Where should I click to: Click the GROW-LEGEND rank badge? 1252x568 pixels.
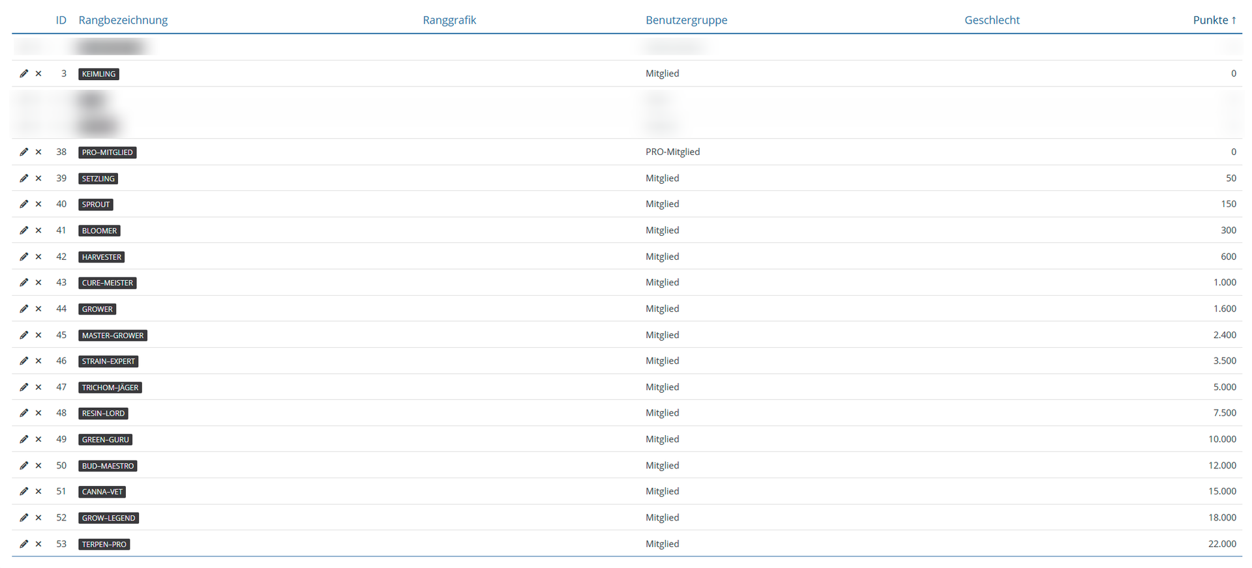(108, 518)
